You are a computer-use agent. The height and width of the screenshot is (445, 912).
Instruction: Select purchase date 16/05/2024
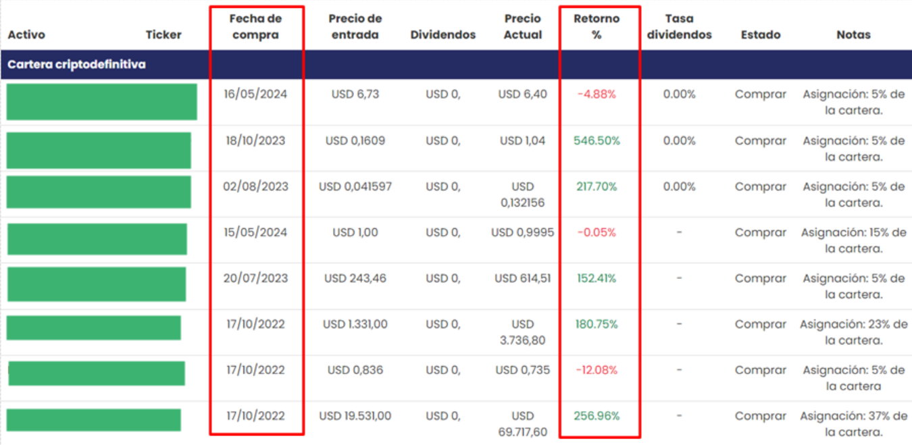(256, 94)
